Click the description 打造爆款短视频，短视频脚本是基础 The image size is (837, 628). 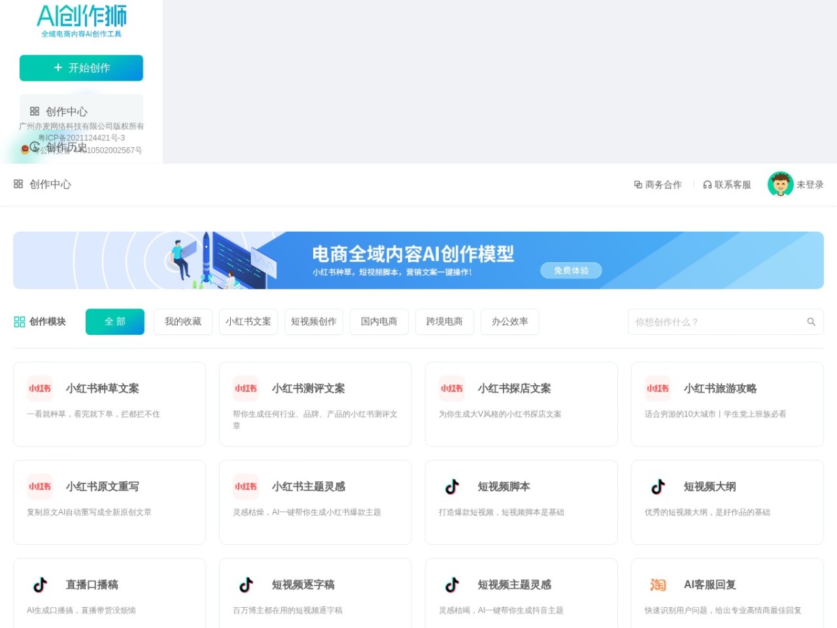pos(502,512)
